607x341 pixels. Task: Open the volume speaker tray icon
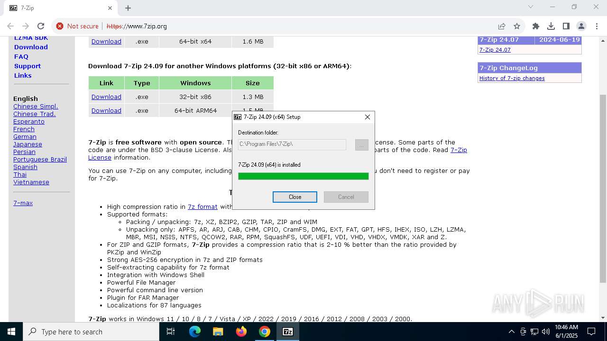(x=546, y=332)
